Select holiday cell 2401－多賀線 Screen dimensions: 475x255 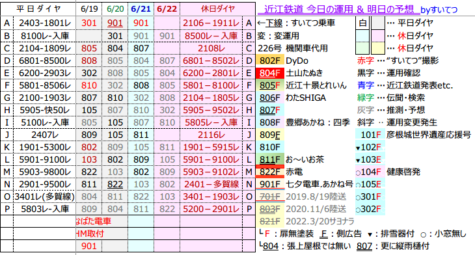click(x=211, y=184)
